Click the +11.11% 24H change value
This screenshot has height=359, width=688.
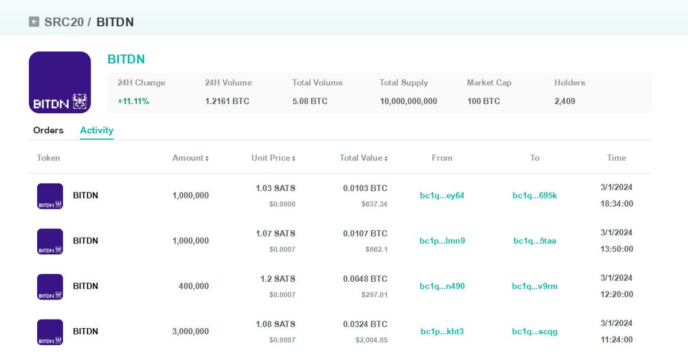pyautogui.click(x=133, y=101)
